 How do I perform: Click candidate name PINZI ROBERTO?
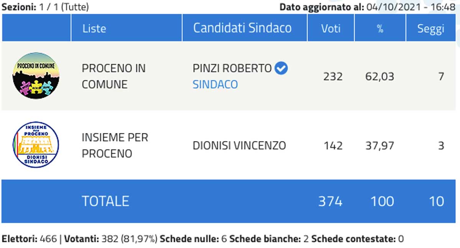pos(232,69)
